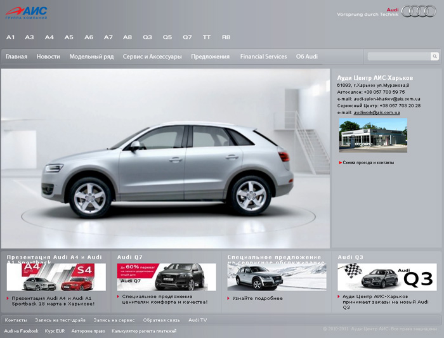Select the A3 model link
Image resolution: width=444 pixels, height=338 pixels.
click(29, 37)
